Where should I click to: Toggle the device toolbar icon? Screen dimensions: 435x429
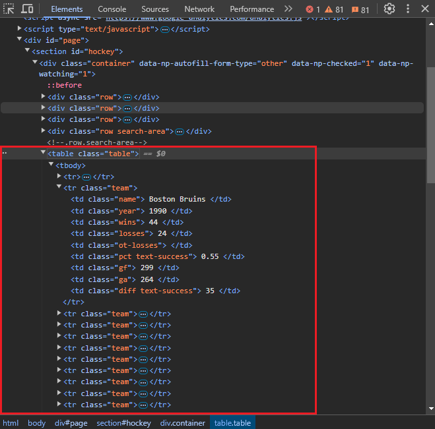(28, 9)
